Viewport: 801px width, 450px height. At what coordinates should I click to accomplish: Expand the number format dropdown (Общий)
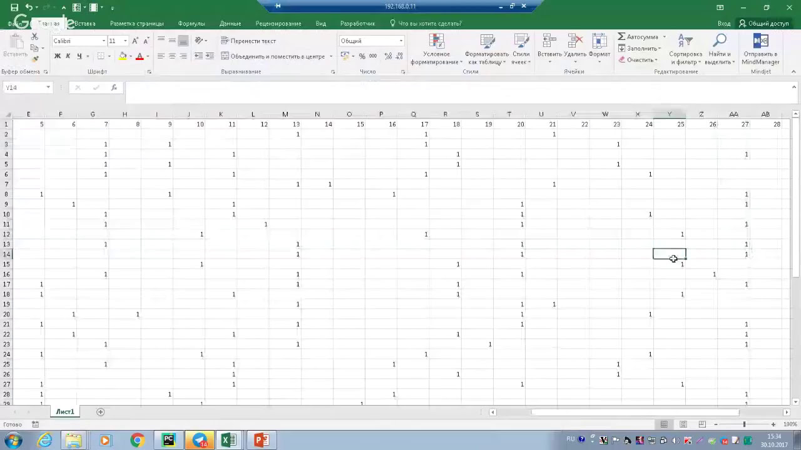pos(401,41)
